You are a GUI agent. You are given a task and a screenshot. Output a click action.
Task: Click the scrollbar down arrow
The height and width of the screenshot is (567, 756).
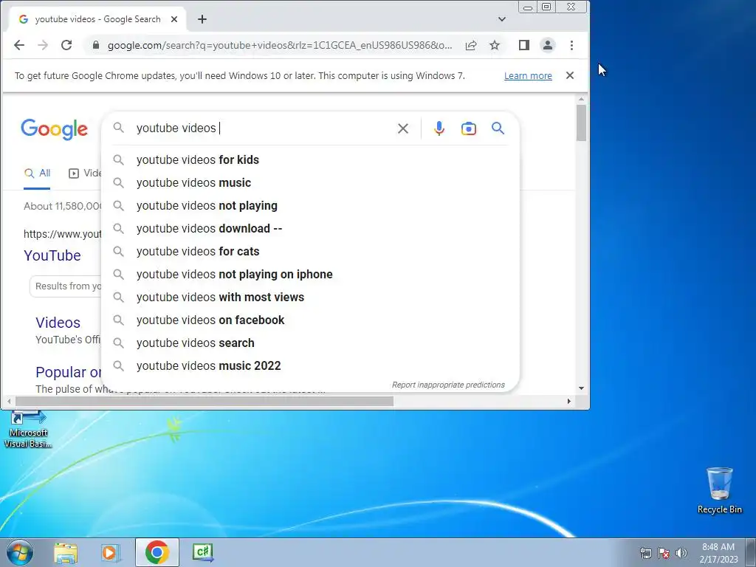[x=582, y=388]
